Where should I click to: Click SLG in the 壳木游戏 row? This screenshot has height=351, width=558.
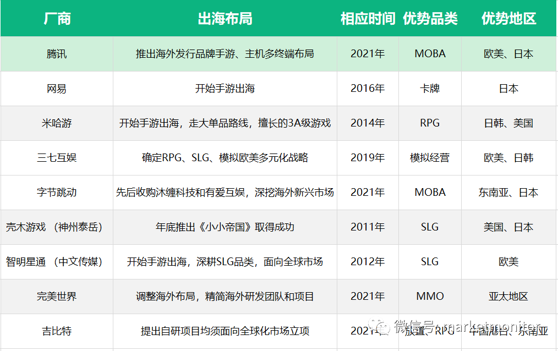tap(430, 227)
